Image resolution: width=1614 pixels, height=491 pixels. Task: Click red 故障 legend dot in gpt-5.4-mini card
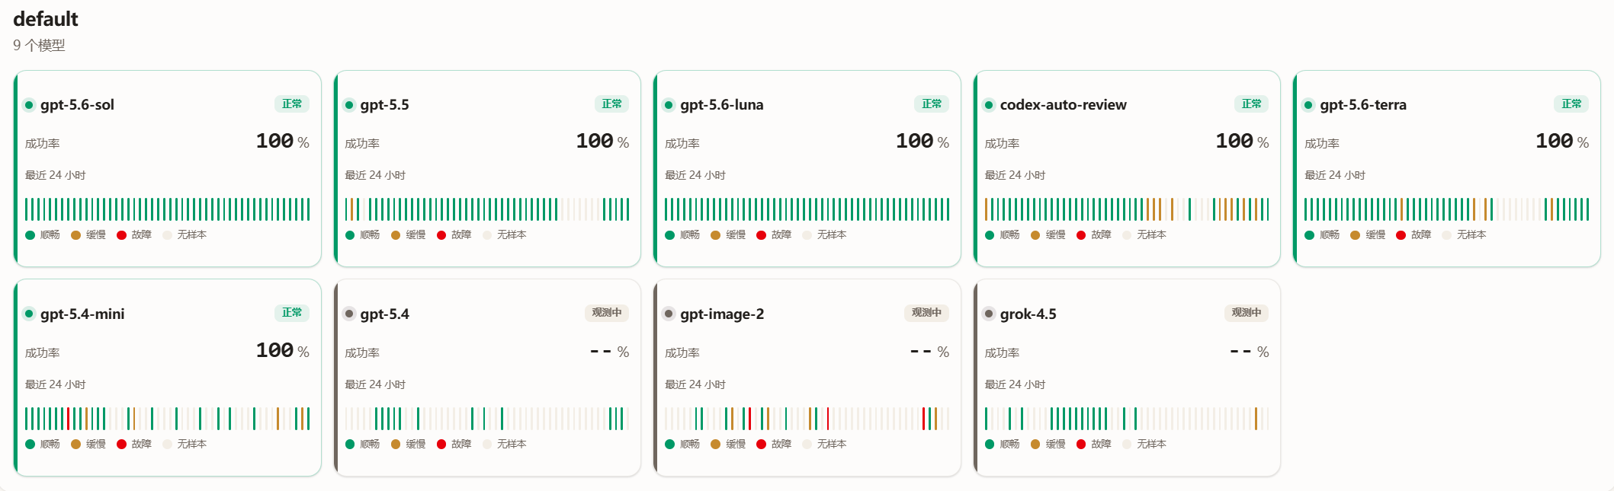tap(121, 444)
